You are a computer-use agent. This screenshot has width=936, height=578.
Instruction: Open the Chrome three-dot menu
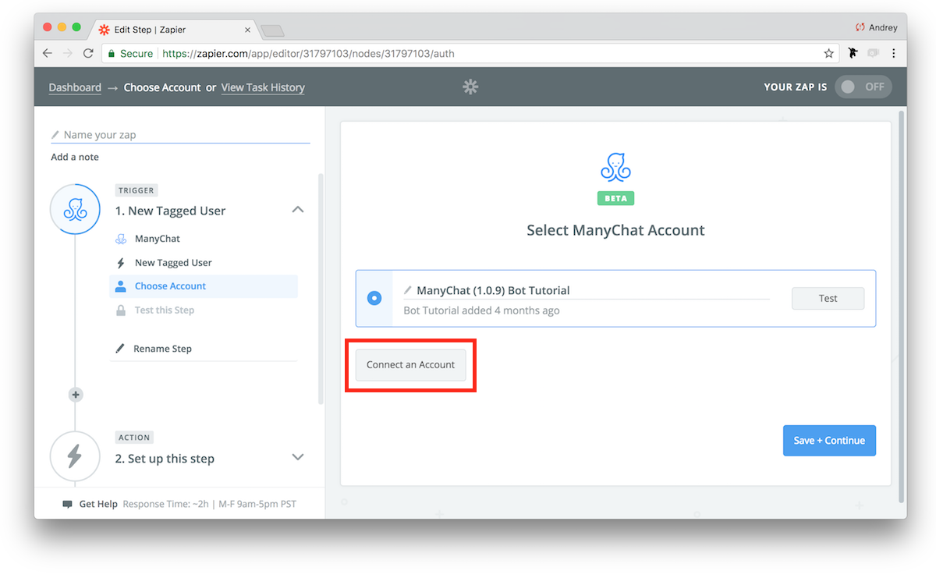[893, 53]
